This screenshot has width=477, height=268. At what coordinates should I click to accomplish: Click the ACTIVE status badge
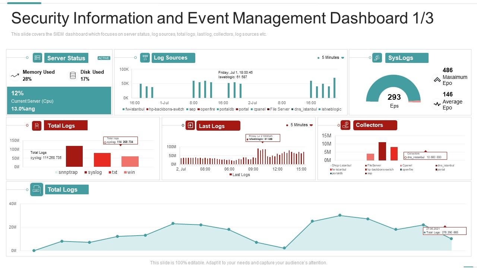coord(104,58)
